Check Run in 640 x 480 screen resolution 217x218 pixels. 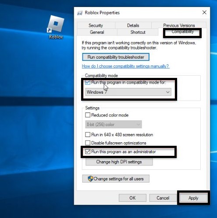click(x=88, y=134)
